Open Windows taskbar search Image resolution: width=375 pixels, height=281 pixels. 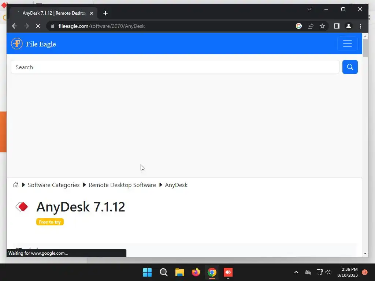[x=164, y=272]
